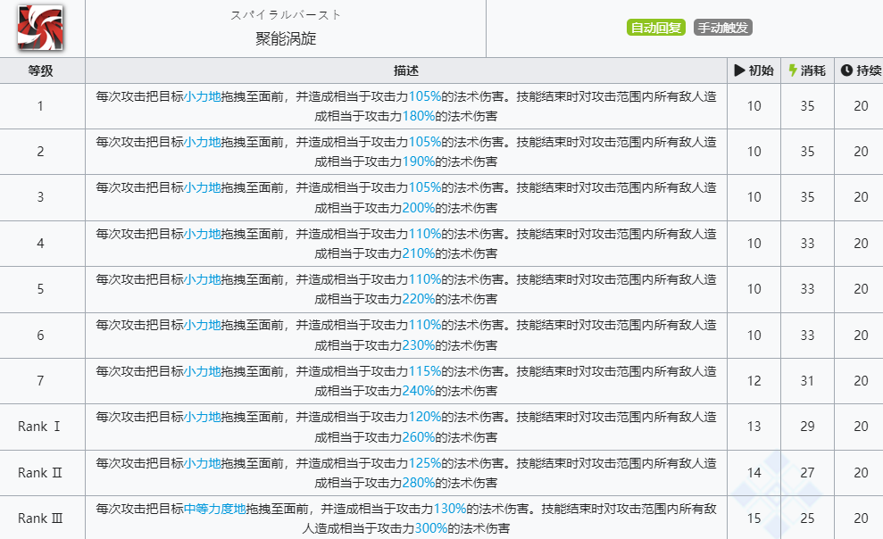Click the 220% value in level 5 description

tap(419, 299)
